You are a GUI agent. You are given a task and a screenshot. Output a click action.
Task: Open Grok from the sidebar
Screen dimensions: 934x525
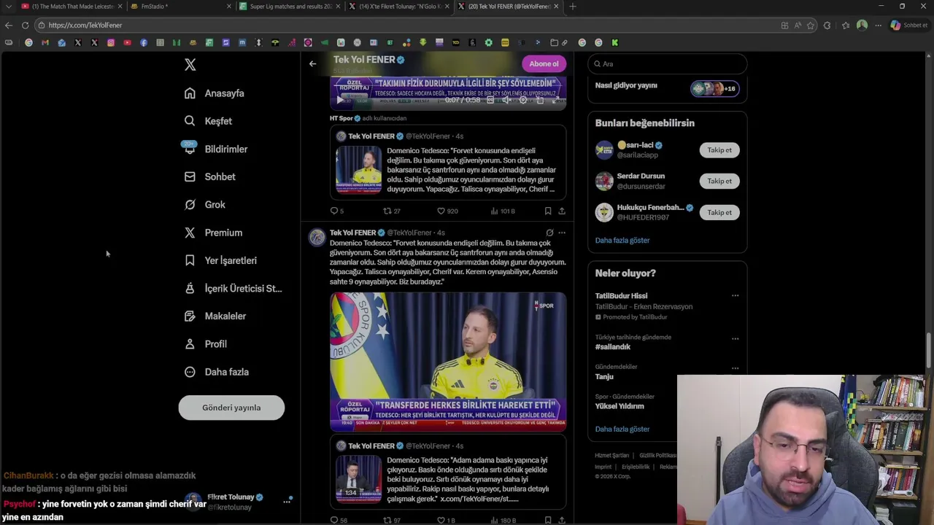click(x=205, y=205)
